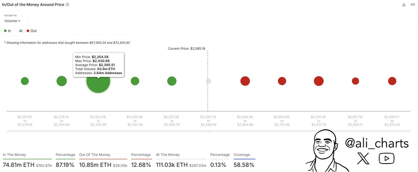
Task: Select the In The Money stat tab
Action: pos(14,155)
